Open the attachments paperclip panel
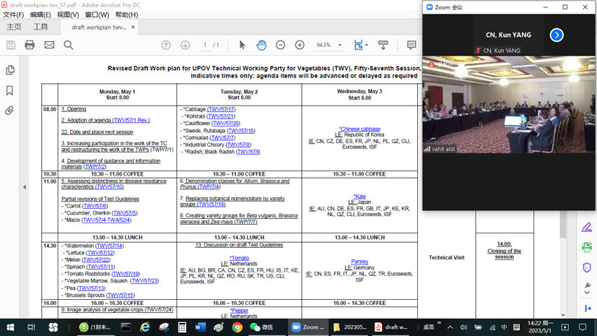This screenshot has width=597, height=336. coord(10,111)
